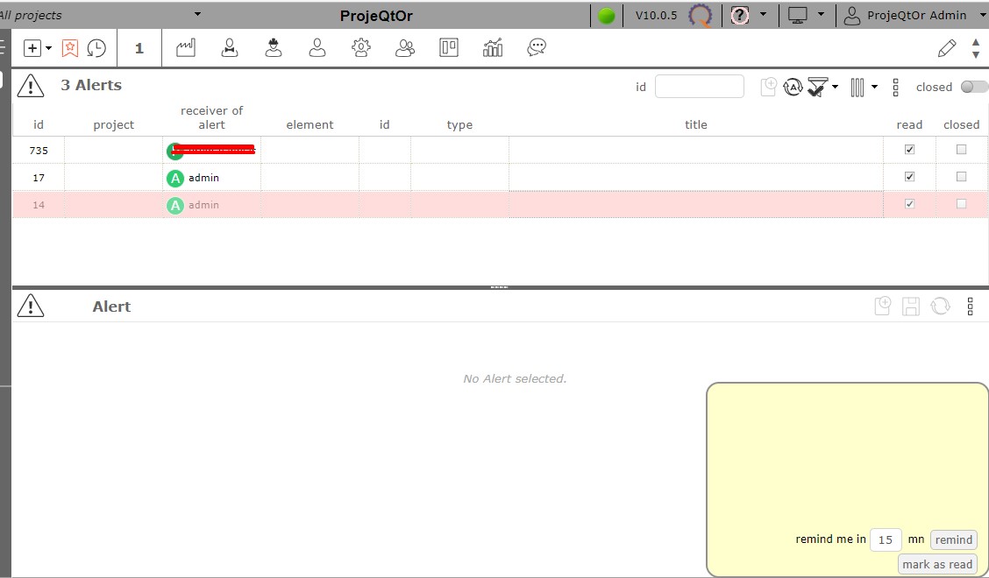Click the up arrow beside the pencil

click(x=976, y=42)
